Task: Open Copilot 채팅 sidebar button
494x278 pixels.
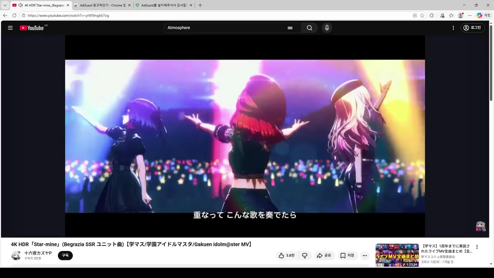Action: coord(484,15)
